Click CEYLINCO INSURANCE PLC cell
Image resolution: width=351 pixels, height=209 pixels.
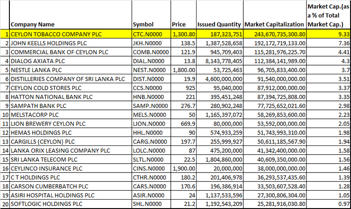coord(71,168)
